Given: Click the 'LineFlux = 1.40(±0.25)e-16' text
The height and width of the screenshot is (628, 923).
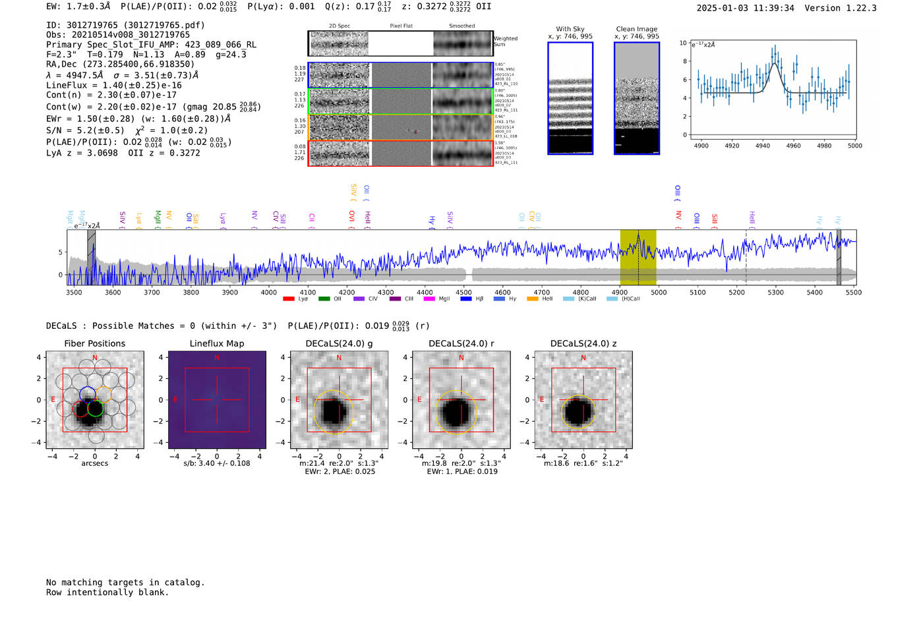Looking at the screenshot, I should pyautogui.click(x=114, y=85).
